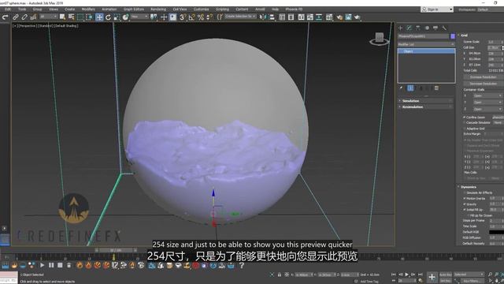Open the Select by Name dialog
Screen dimensions: 504x284
coord(71,17)
